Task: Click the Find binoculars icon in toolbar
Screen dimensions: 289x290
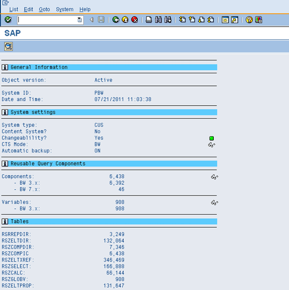Action: [158, 20]
